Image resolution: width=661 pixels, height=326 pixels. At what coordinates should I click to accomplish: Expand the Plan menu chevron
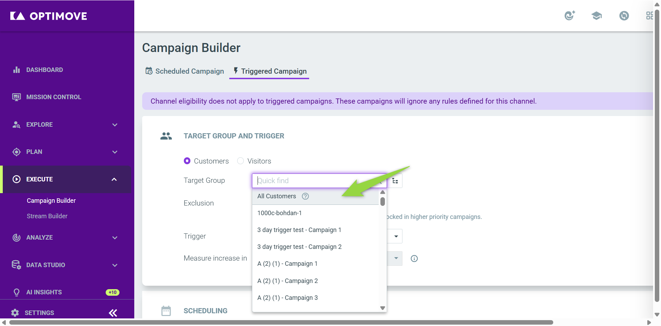pyautogui.click(x=115, y=152)
